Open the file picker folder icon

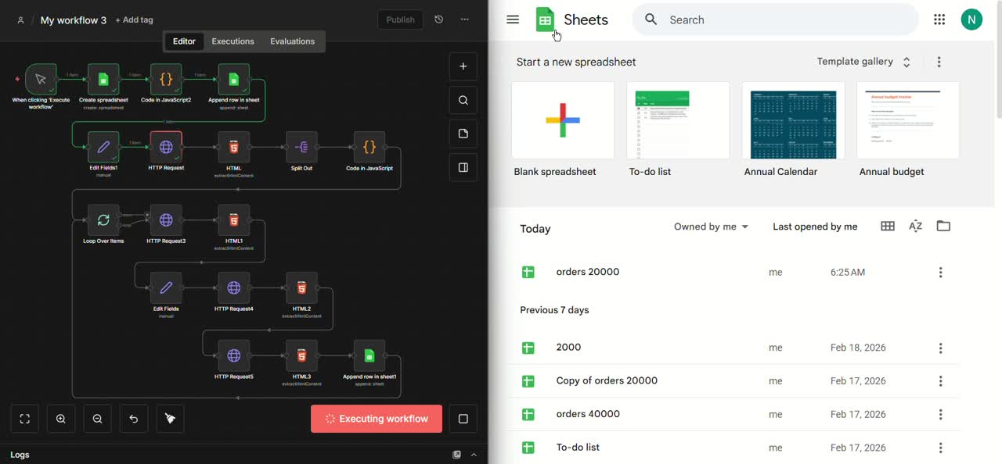943,227
